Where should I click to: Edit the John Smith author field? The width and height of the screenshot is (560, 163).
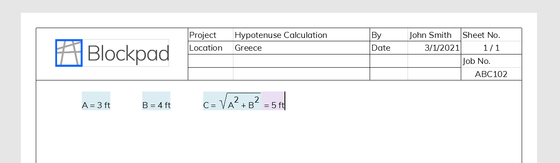(x=434, y=35)
